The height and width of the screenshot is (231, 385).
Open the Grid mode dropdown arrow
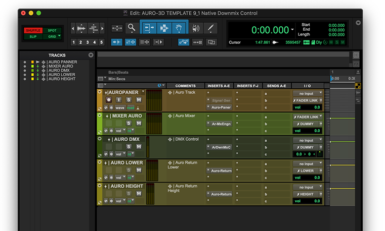point(59,36)
